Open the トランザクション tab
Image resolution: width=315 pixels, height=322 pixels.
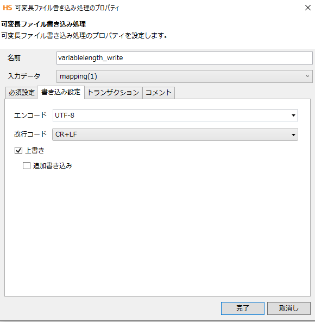[114, 93]
